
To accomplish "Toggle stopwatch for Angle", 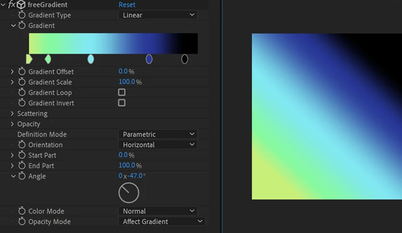I will click(x=22, y=176).
